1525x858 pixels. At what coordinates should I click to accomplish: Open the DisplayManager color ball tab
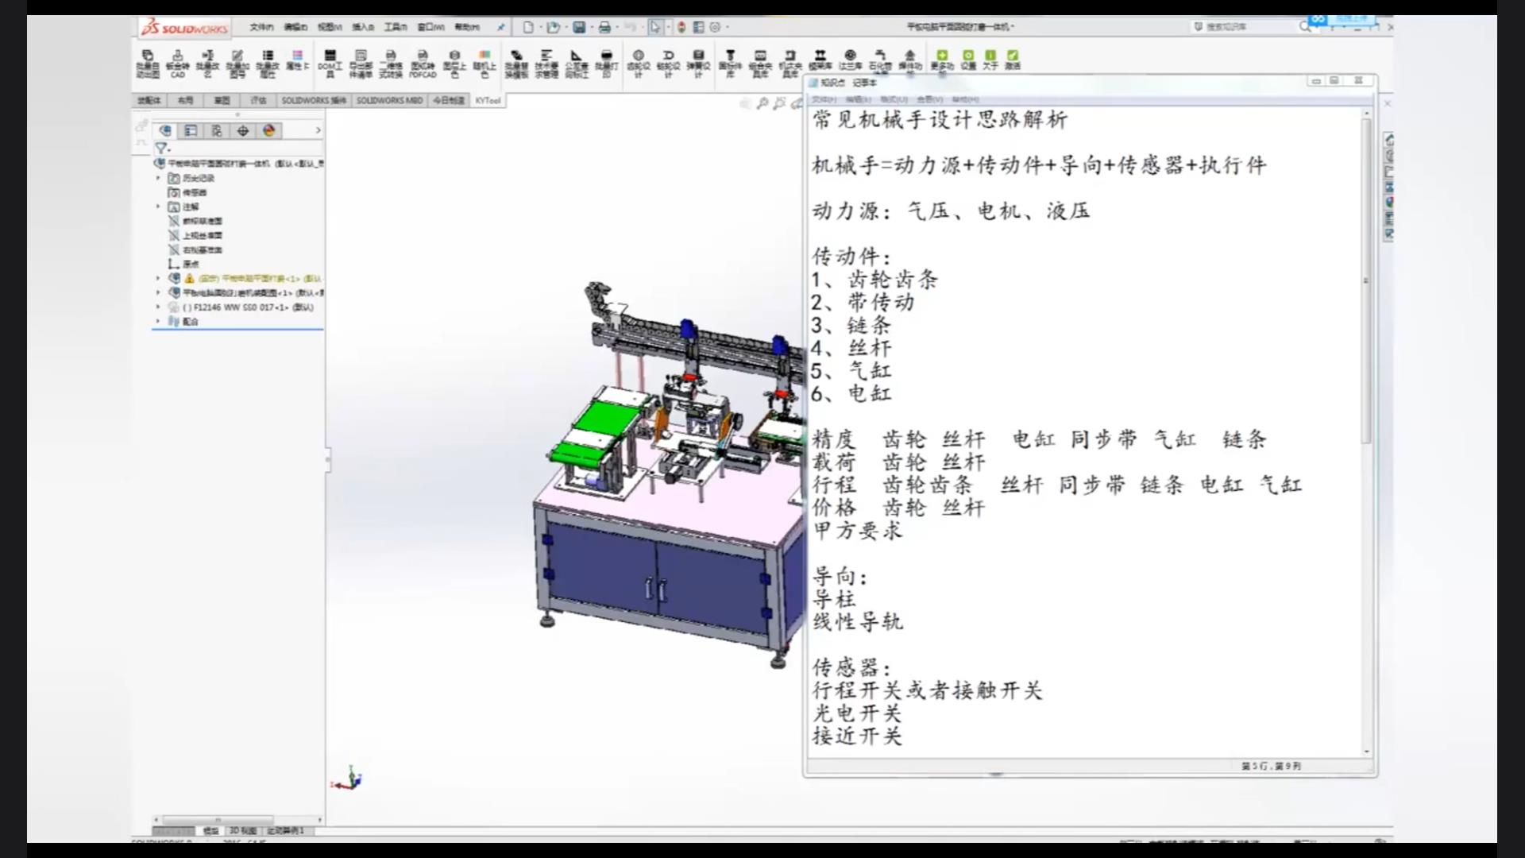click(x=269, y=130)
